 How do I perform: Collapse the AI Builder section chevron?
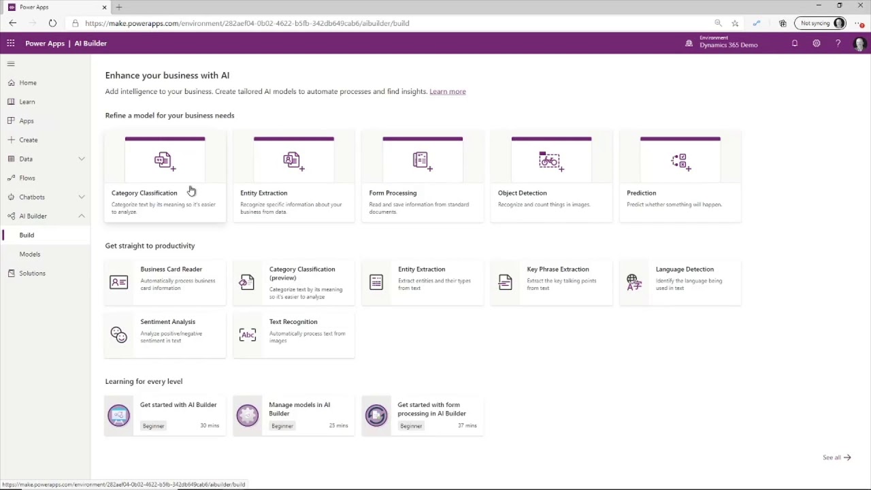[x=81, y=216]
